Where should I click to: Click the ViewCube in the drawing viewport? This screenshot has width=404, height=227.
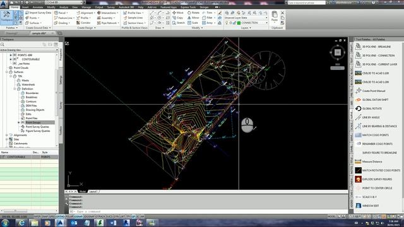(x=337, y=52)
